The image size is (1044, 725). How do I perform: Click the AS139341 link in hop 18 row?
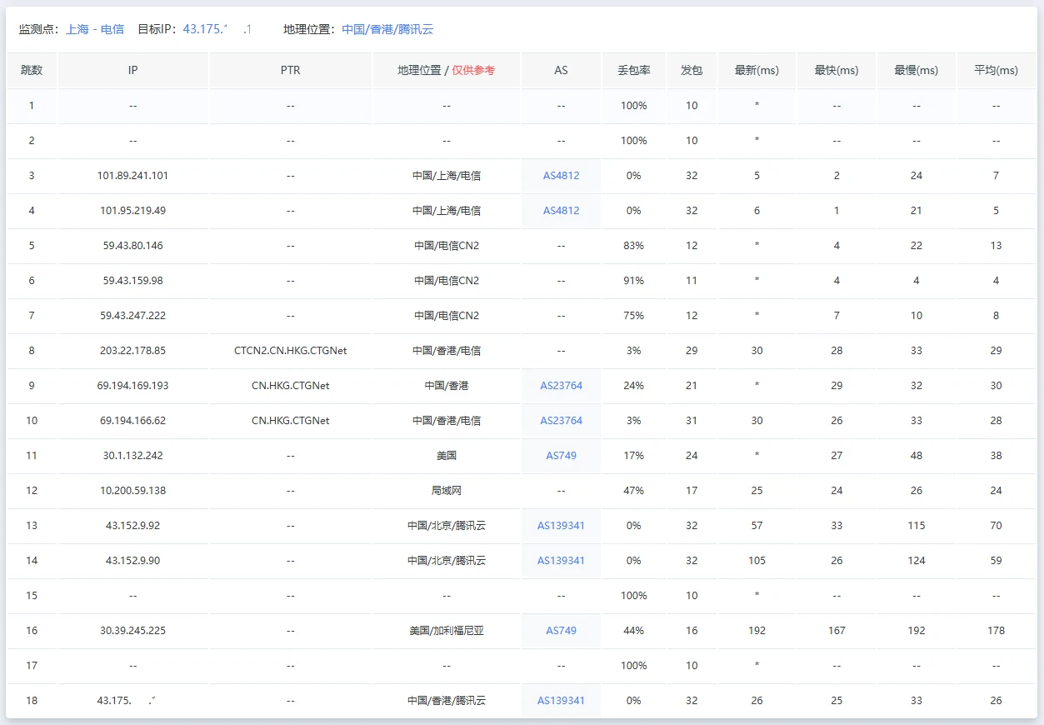point(561,701)
